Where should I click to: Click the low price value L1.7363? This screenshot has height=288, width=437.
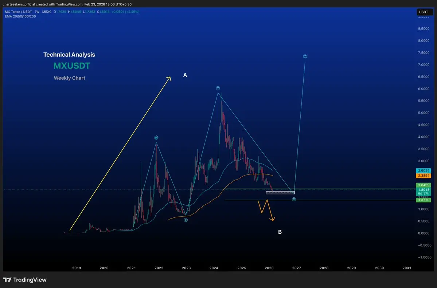coord(89,12)
